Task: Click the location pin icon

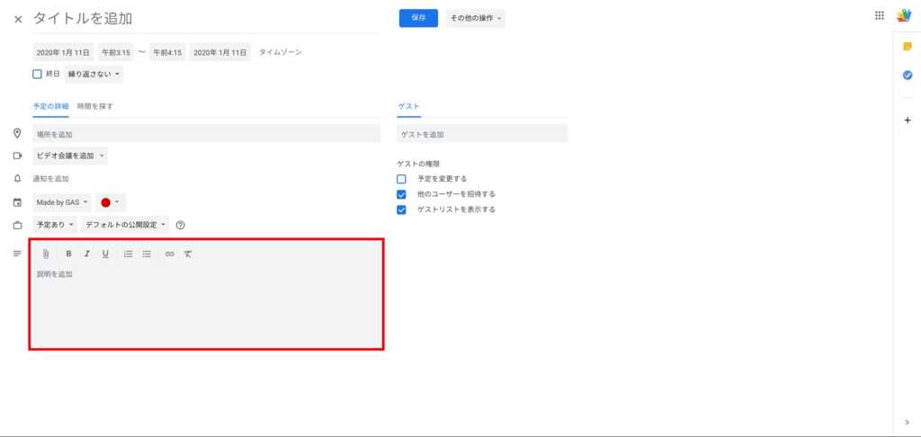Action: 18,133
